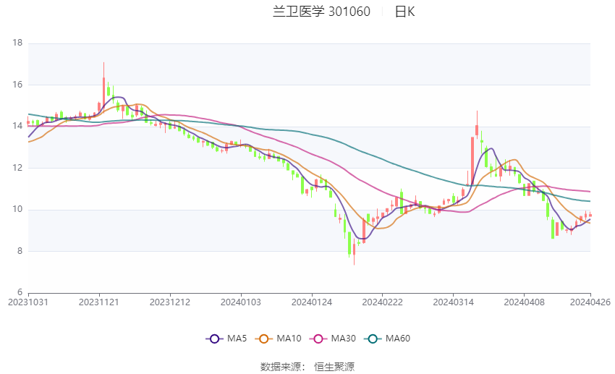Screen dimensions: 615x374
Task: Click the MA5 legend text label
Action: click(x=237, y=339)
